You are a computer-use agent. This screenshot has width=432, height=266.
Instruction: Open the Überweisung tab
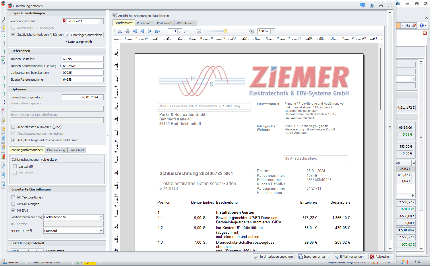56,150
